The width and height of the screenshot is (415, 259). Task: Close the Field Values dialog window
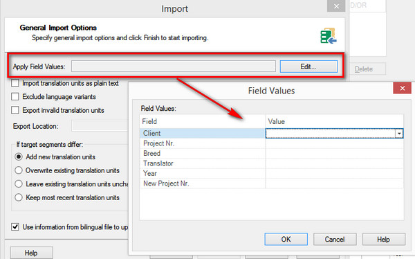403,88
